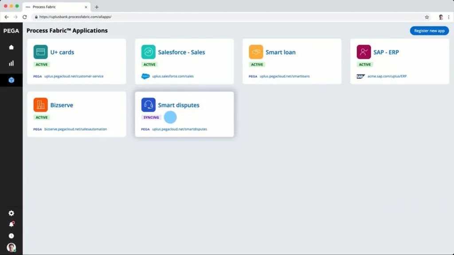Image resolution: width=454 pixels, height=255 pixels.
Task: Click ACTIVE badge on SAP - ERP card
Action: pos(365,65)
